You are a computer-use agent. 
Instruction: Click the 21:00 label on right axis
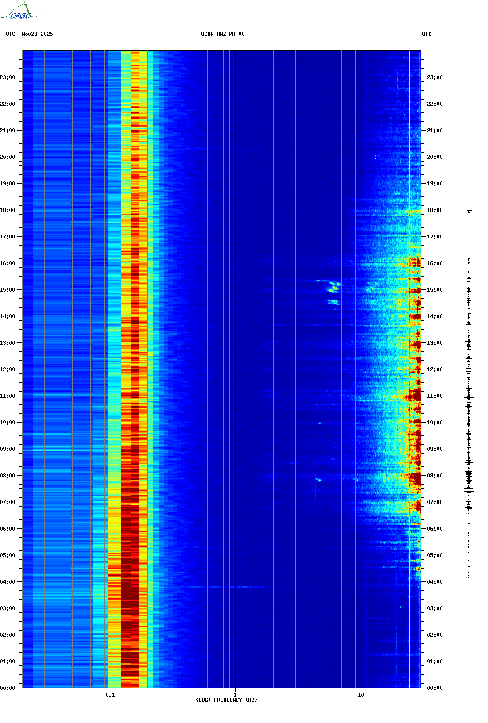tap(434, 131)
